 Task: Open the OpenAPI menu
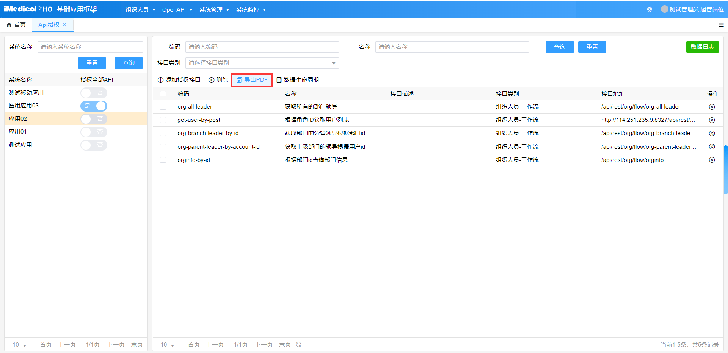coord(177,10)
